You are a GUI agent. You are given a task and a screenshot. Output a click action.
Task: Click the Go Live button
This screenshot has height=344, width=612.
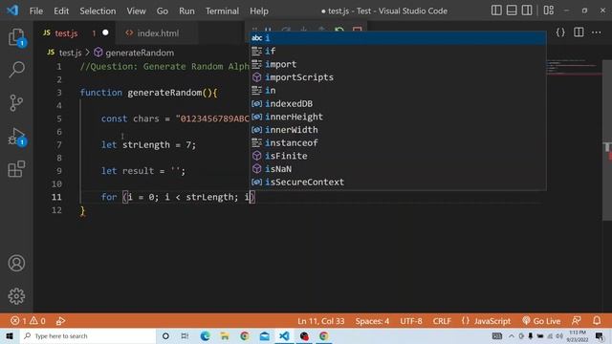541,321
